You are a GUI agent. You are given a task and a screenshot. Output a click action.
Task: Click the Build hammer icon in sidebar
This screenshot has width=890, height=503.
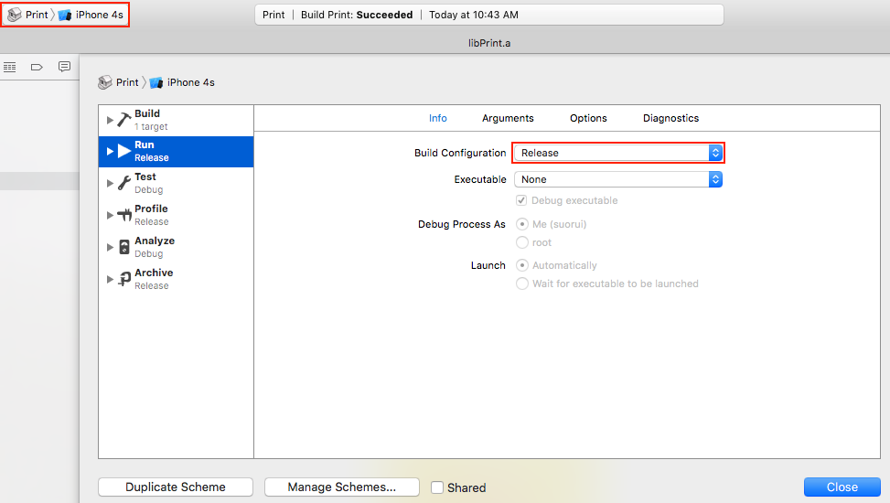click(124, 120)
